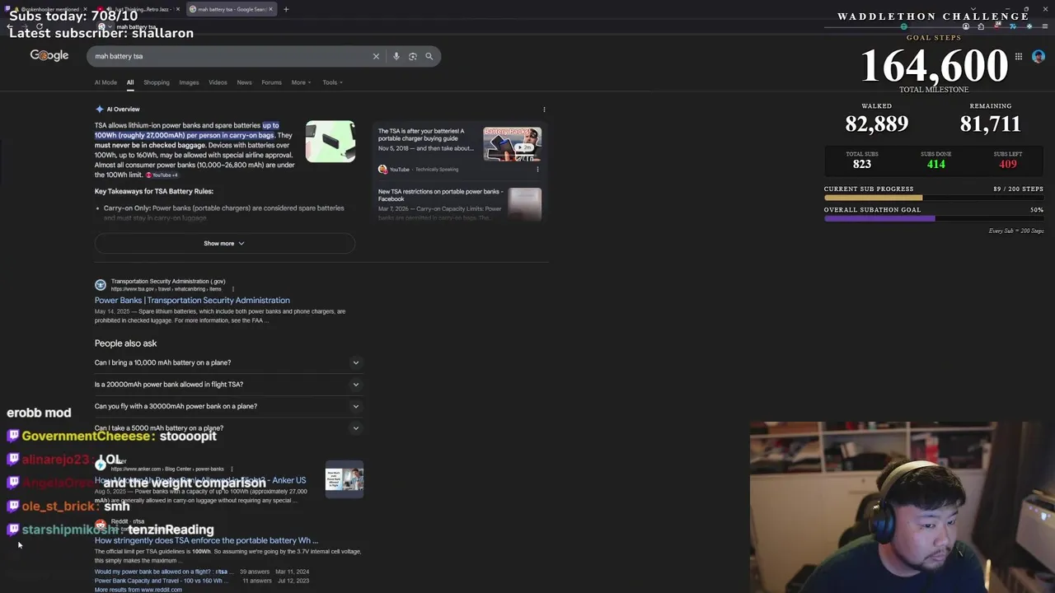Screen dimensions: 1055x593
Task: Open New TSA restrictions on portable power banks
Action: (x=440, y=195)
